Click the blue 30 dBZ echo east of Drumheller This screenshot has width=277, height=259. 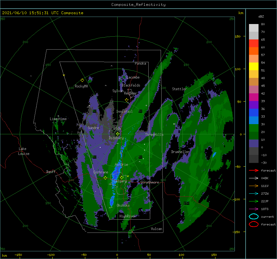pos(214,155)
